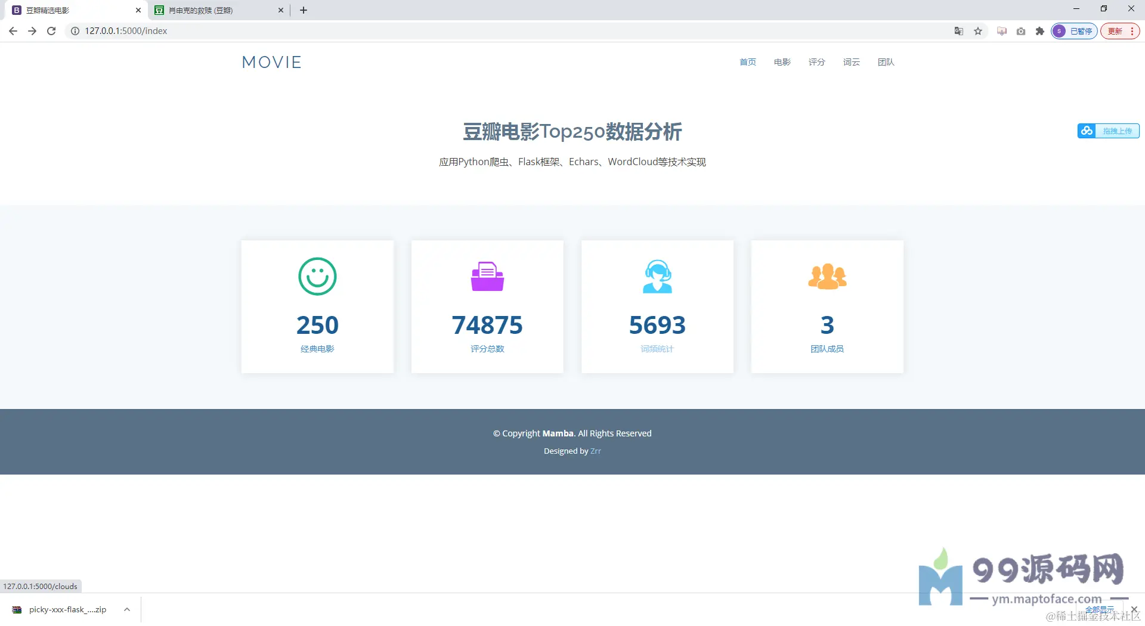This screenshot has height=626, width=1145.
Task: Click the Baidu cloud upload icon
Action: (x=1087, y=131)
